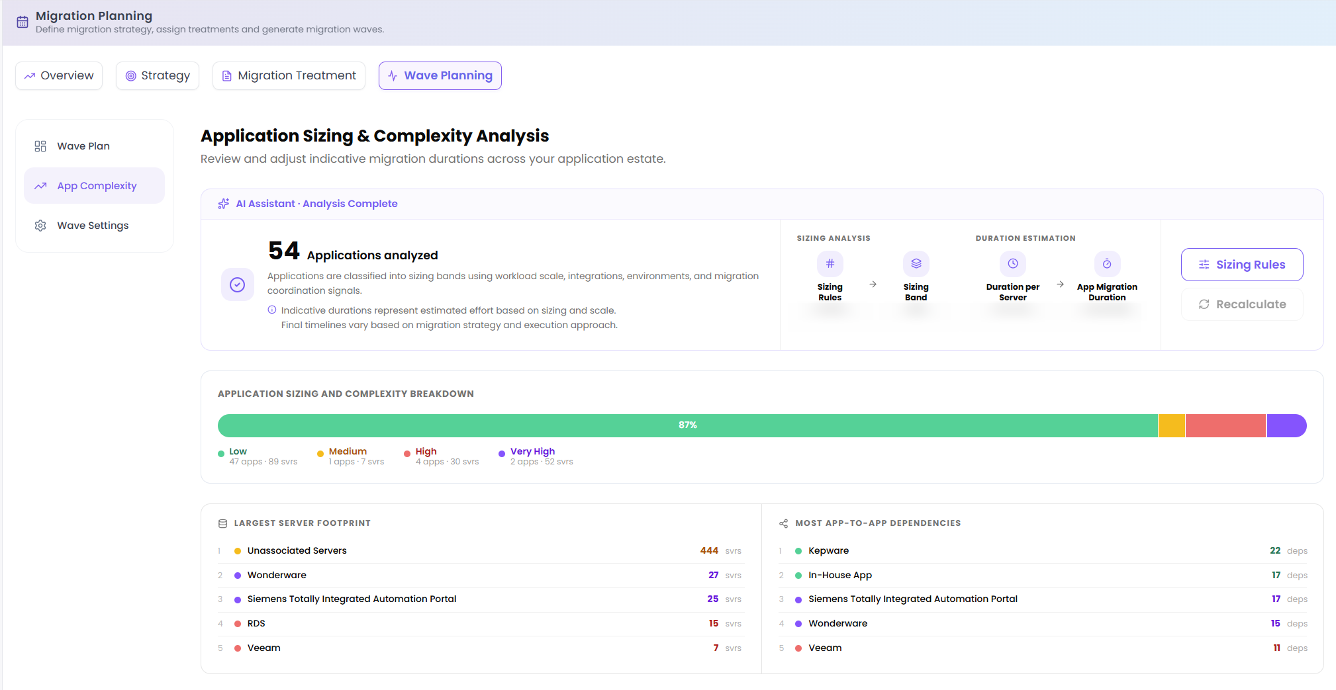Select In-House App in the dependencies list

coord(1043,575)
